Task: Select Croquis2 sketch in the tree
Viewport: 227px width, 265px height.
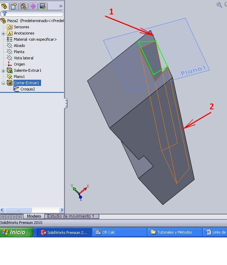Action: (27, 89)
